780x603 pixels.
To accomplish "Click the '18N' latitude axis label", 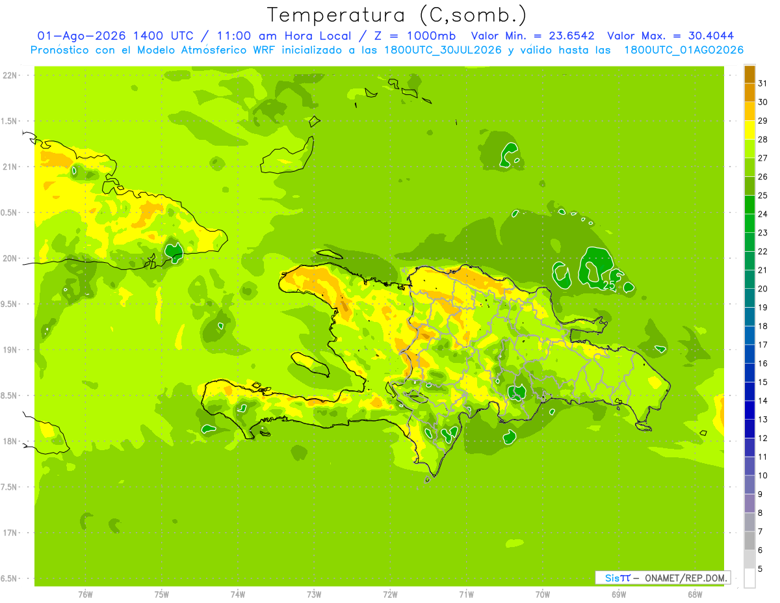I will point(10,441).
